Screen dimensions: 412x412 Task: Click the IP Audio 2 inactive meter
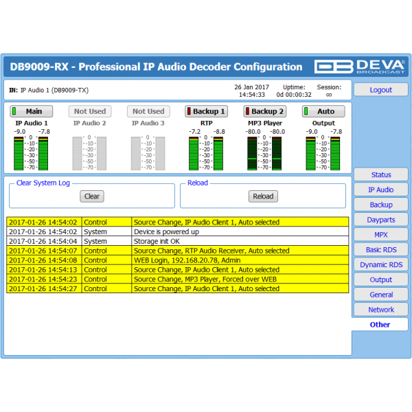tap(89, 153)
